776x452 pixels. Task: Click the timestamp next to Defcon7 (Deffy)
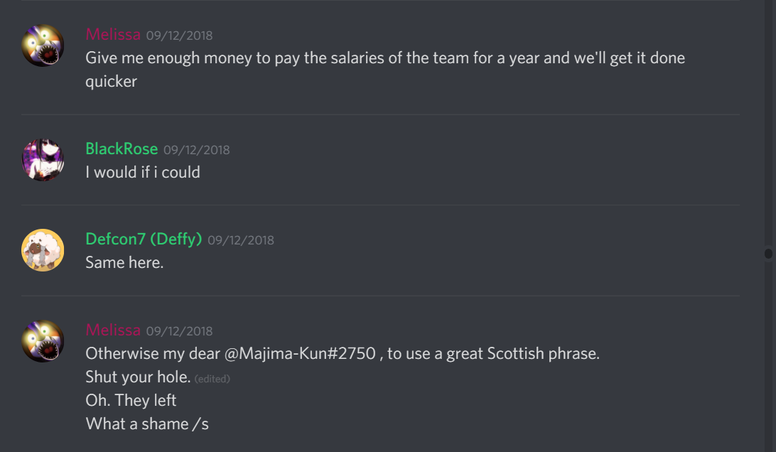[241, 240]
